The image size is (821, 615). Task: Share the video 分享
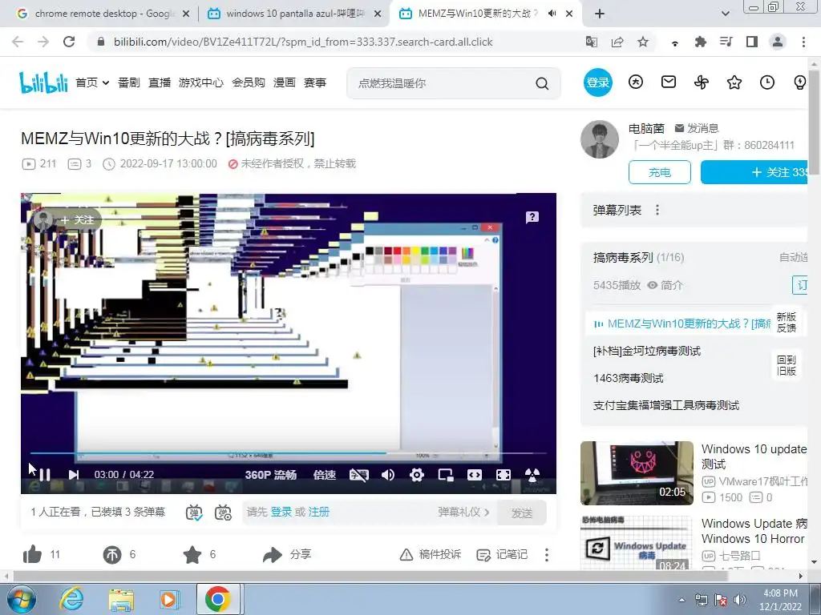[x=287, y=554]
